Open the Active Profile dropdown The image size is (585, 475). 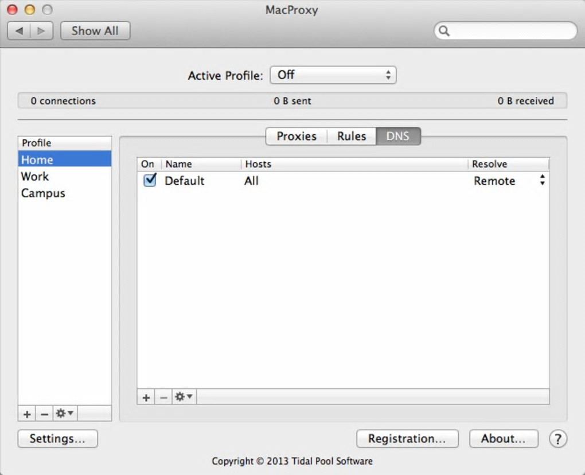click(x=333, y=75)
